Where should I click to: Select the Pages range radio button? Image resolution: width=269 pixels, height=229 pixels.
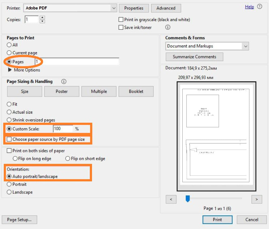[x=9, y=62]
